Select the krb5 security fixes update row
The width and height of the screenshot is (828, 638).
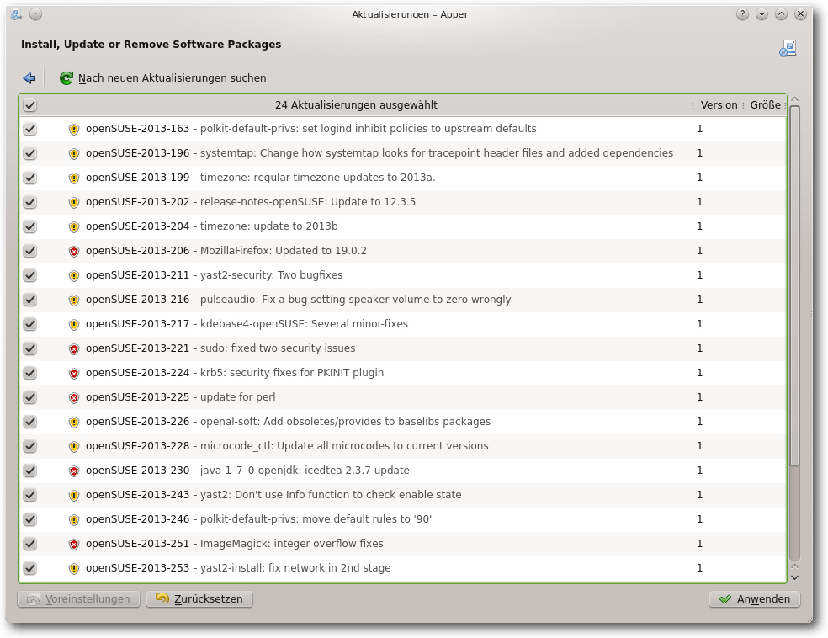tap(402, 373)
